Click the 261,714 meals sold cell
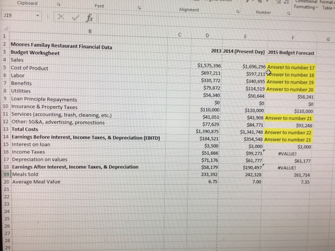Image resolution: width=335 pixels, height=251 pixels. pos(301,175)
